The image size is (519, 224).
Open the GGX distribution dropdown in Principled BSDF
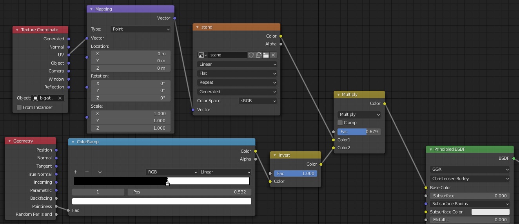470,170
